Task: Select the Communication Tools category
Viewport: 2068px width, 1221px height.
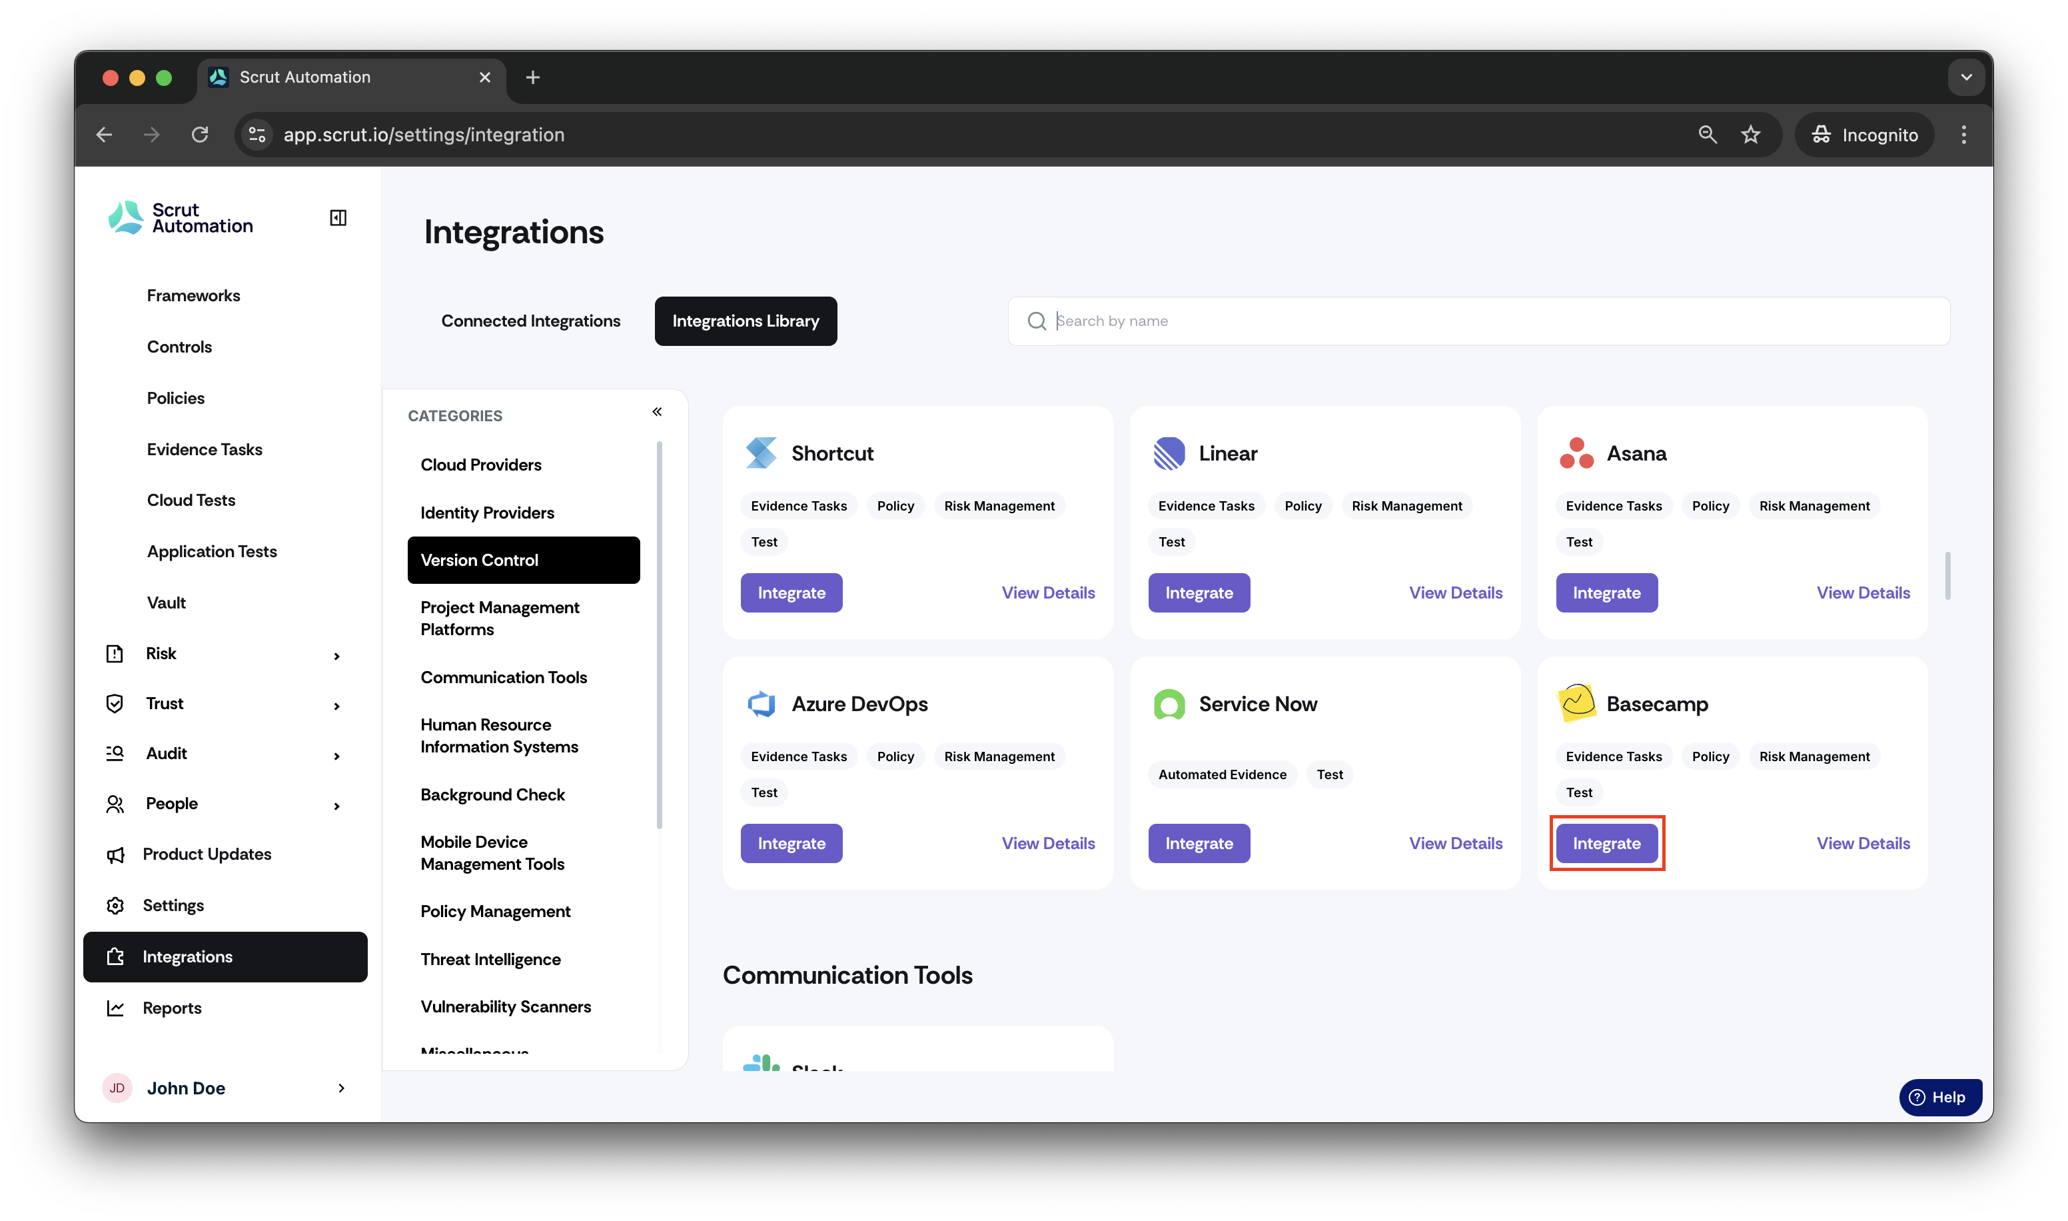Action: point(503,677)
